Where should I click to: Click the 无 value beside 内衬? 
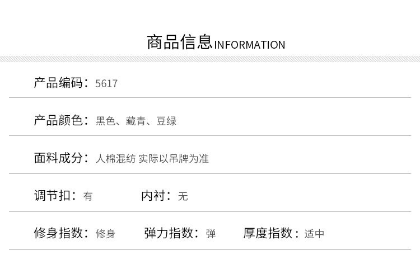pyautogui.click(x=183, y=197)
